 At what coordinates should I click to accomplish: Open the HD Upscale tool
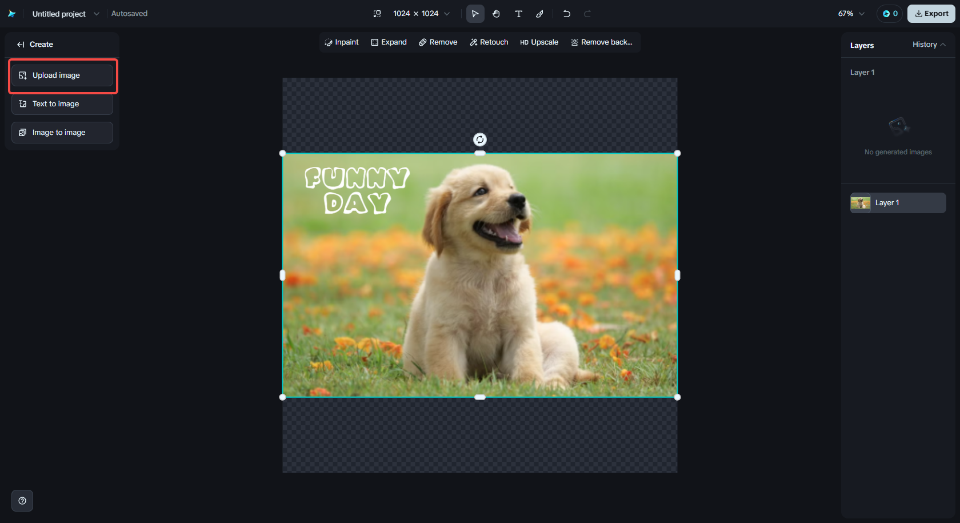tap(539, 42)
